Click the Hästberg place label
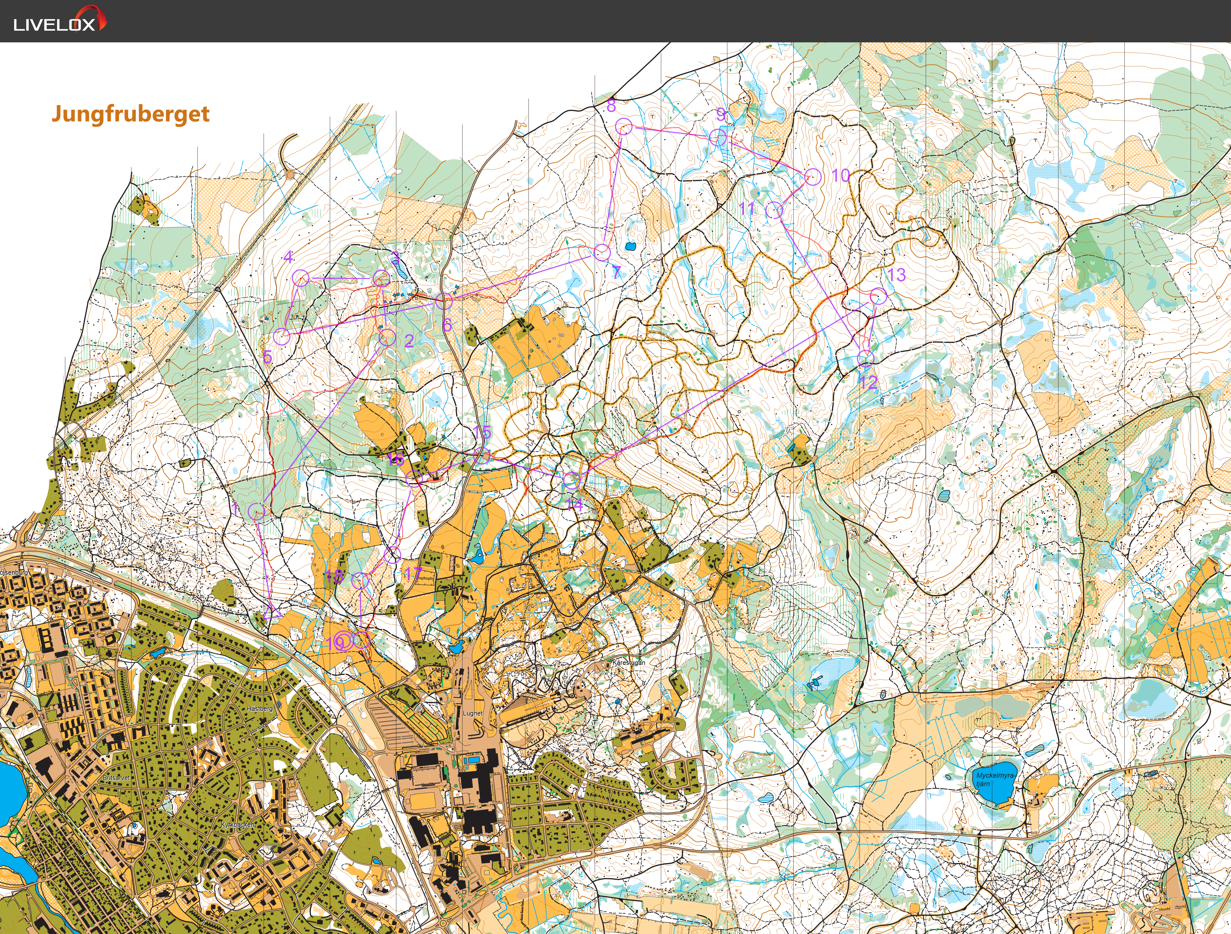 [x=260, y=709]
